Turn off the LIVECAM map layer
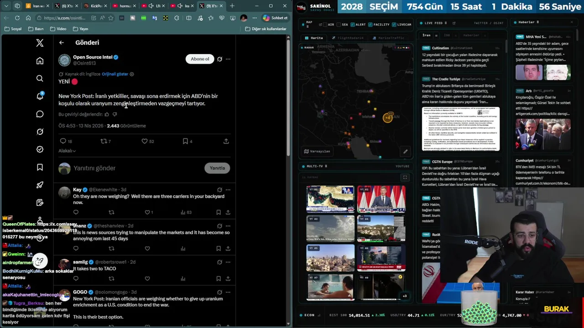Image resolution: width=584 pixels, height=328 pixels. click(x=394, y=24)
